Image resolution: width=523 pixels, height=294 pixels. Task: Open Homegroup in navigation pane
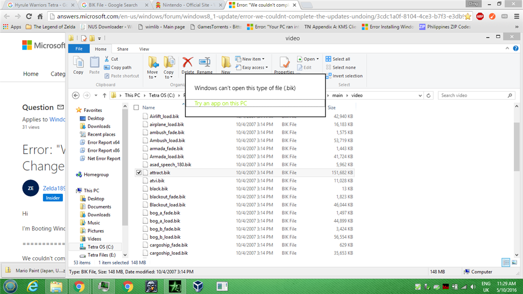96,174
